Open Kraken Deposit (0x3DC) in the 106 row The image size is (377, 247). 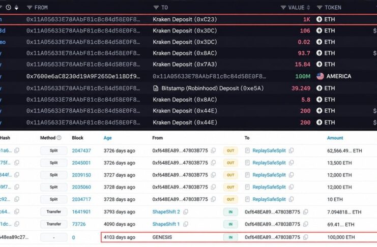pyautogui.click(x=185, y=30)
